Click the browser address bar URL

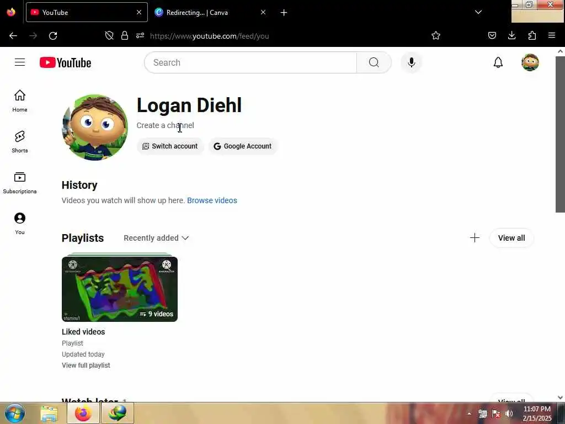pyautogui.click(x=209, y=36)
